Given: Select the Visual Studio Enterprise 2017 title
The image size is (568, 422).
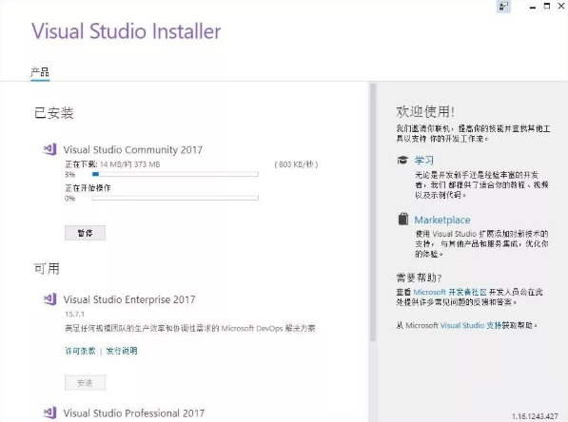Looking at the screenshot, I should tap(129, 299).
